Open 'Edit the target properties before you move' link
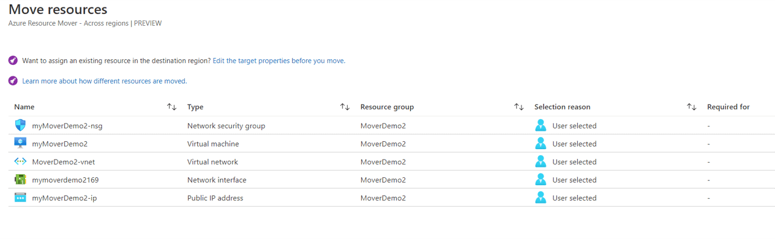This screenshot has width=775, height=239. pos(279,61)
